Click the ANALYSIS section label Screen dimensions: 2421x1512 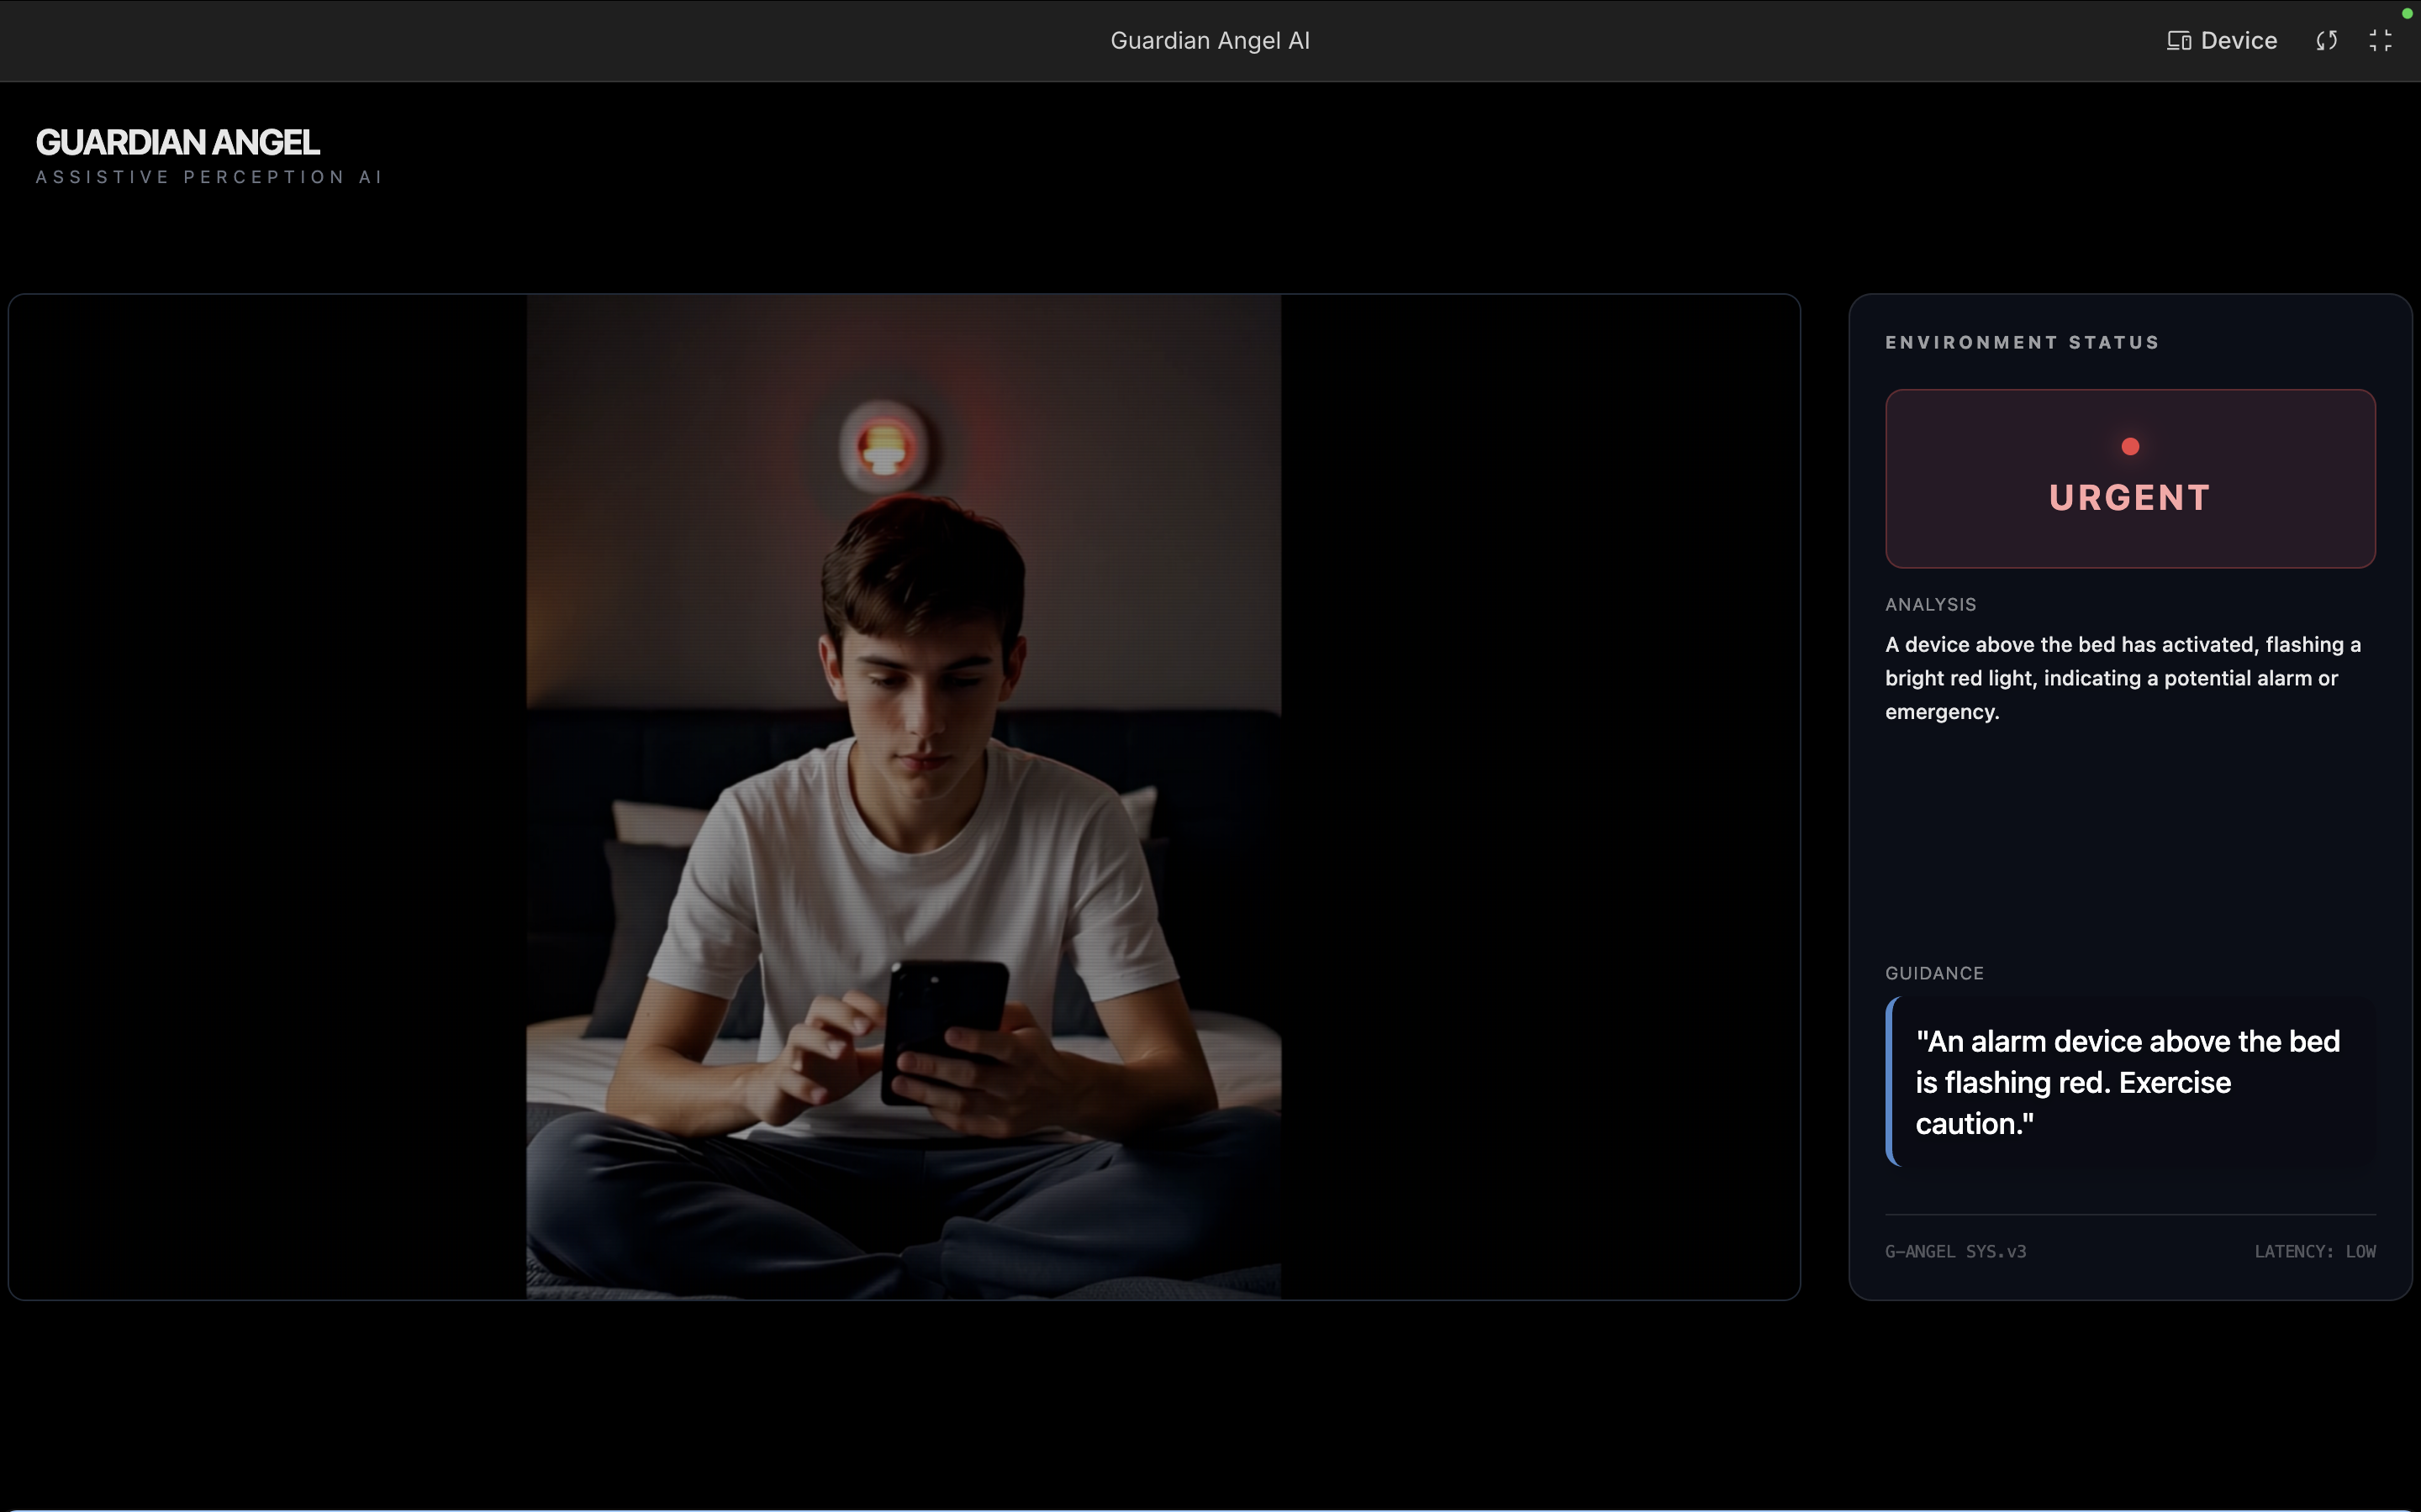(x=1930, y=605)
